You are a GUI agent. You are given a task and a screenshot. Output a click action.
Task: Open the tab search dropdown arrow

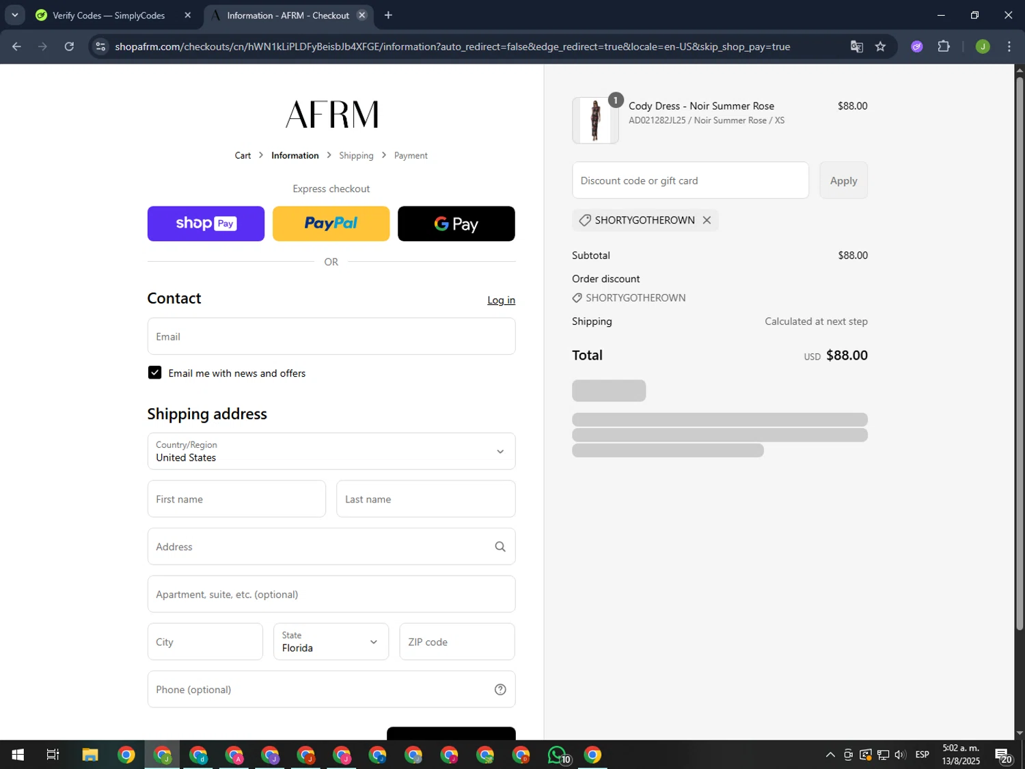[14, 15]
